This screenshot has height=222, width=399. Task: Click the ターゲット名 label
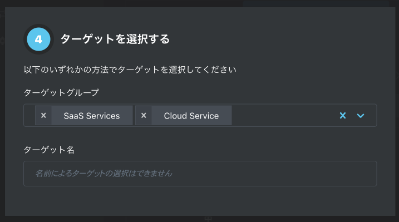tap(49, 150)
